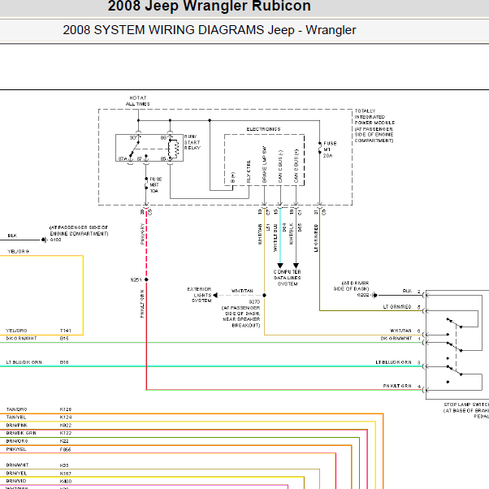The width and height of the screenshot is (489, 489).
Task: Click the 'BLK' label left of G103
Action: 12,236
